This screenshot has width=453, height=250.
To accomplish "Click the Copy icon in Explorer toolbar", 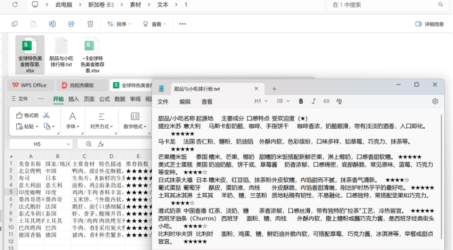I will pyautogui.click(x=14, y=24).
